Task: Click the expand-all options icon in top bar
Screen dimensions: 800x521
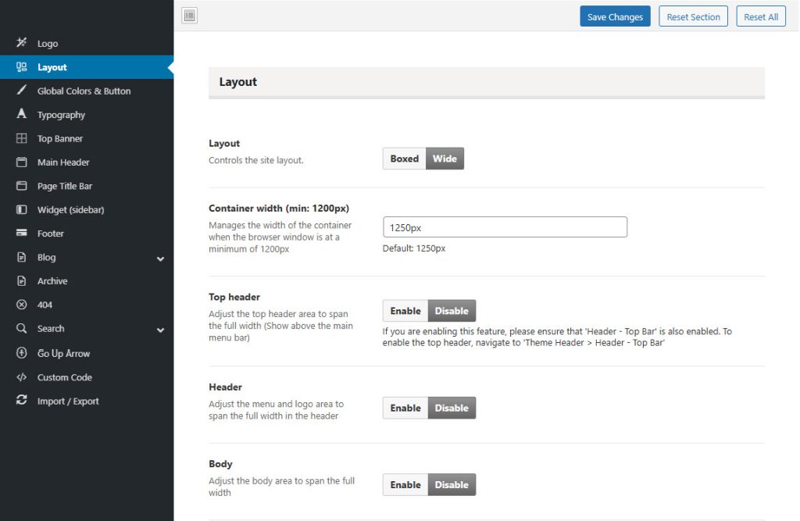Action: [x=189, y=16]
